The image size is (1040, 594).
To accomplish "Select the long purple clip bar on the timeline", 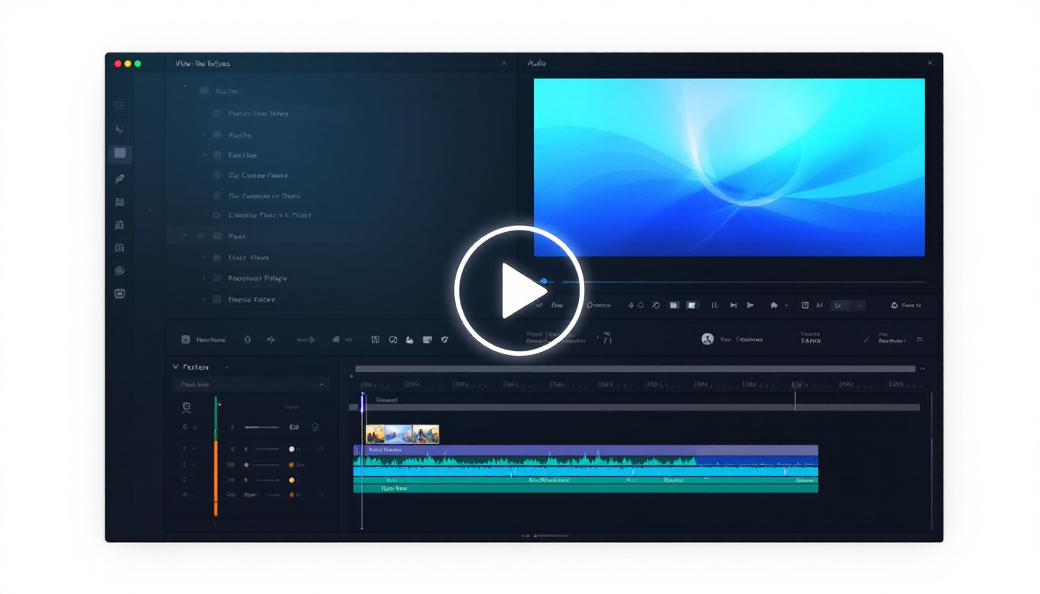I will click(x=586, y=450).
